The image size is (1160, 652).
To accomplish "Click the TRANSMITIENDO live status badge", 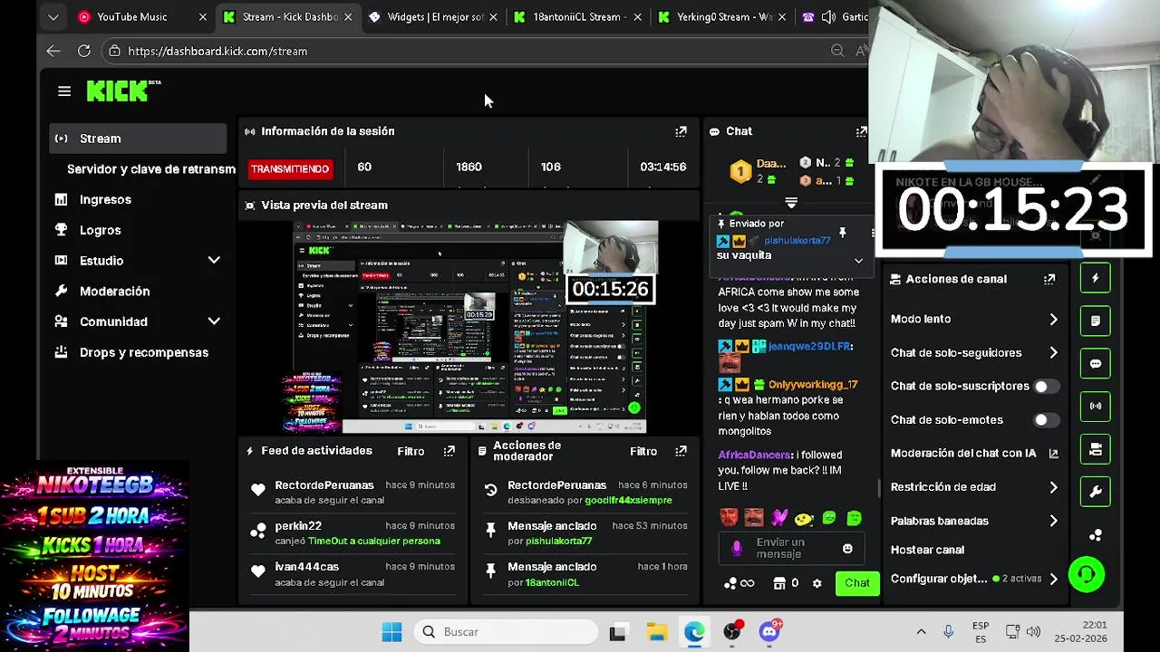I will click(290, 169).
